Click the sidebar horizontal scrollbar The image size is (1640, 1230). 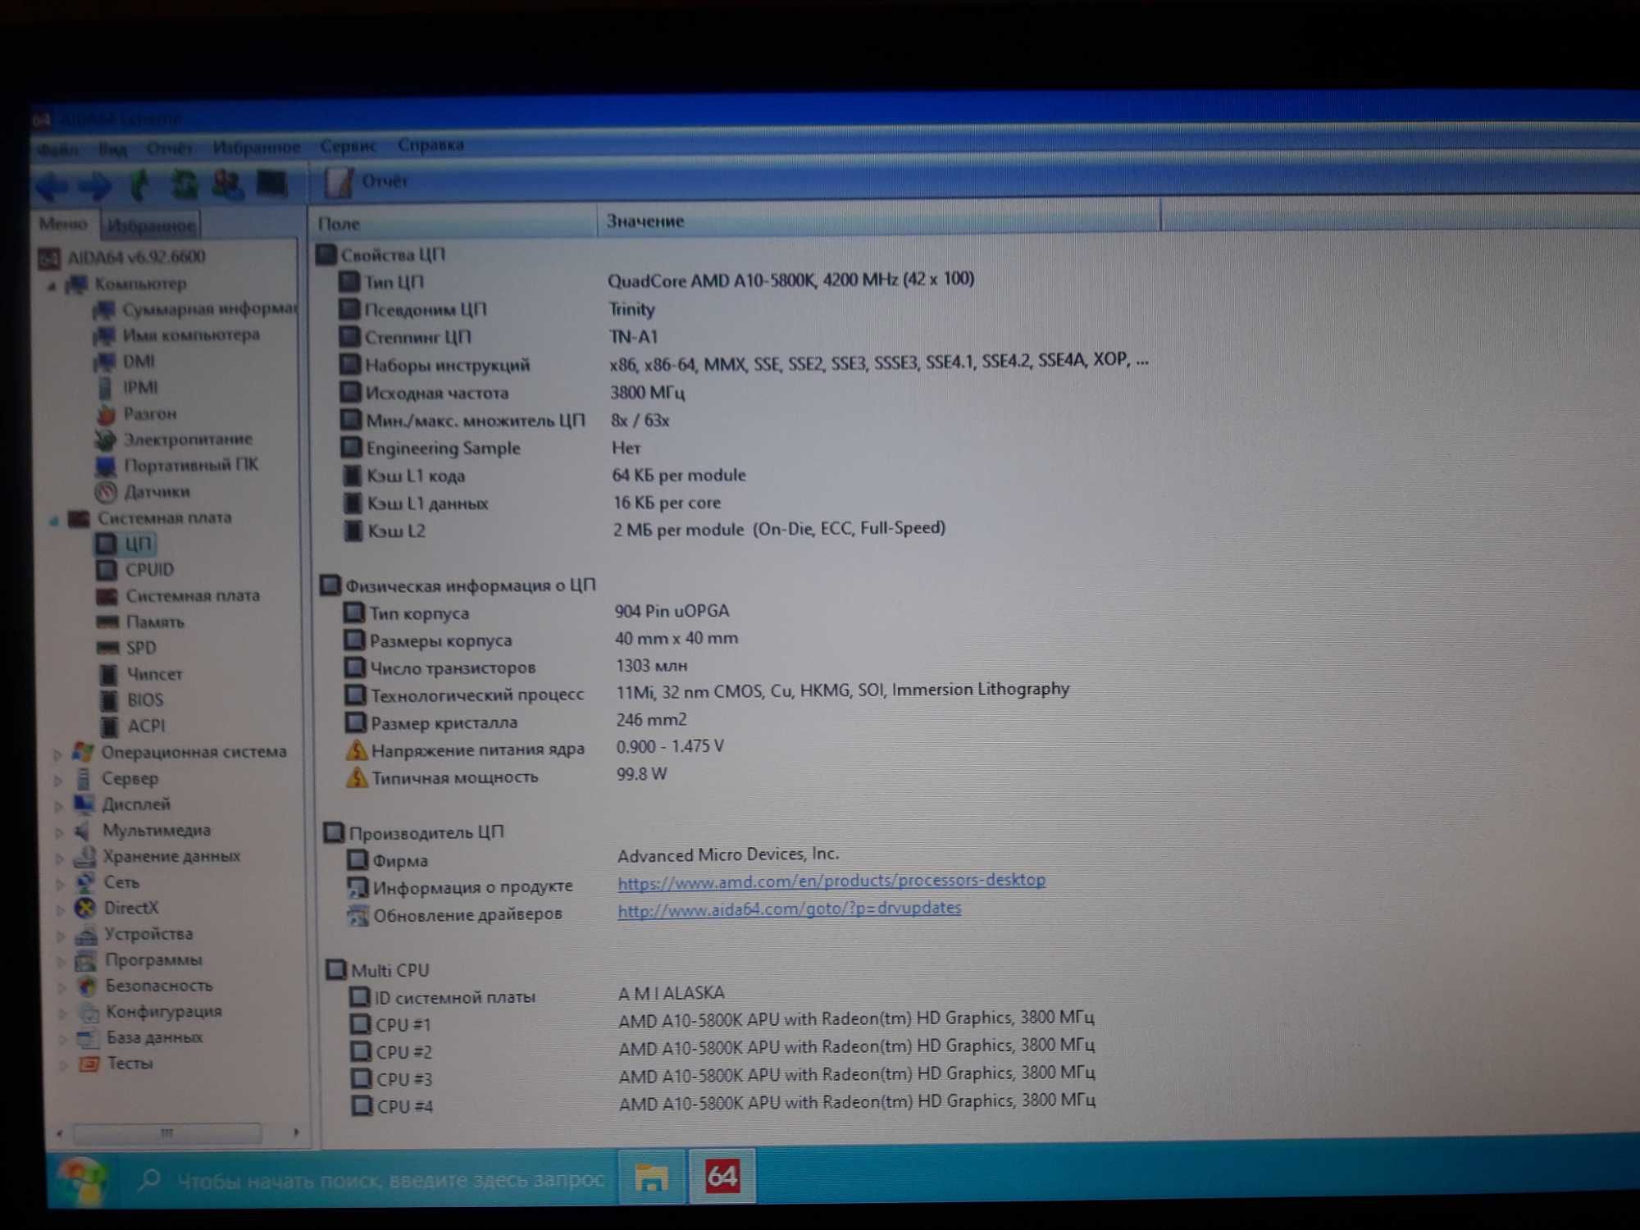tap(167, 1133)
